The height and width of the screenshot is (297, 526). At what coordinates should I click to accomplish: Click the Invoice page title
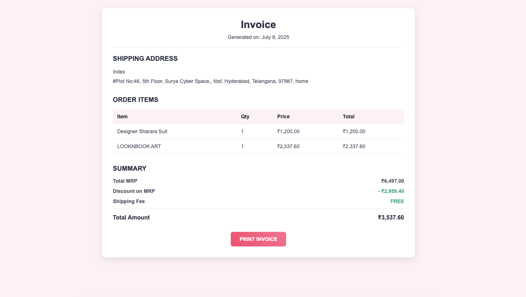coord(258,25)
